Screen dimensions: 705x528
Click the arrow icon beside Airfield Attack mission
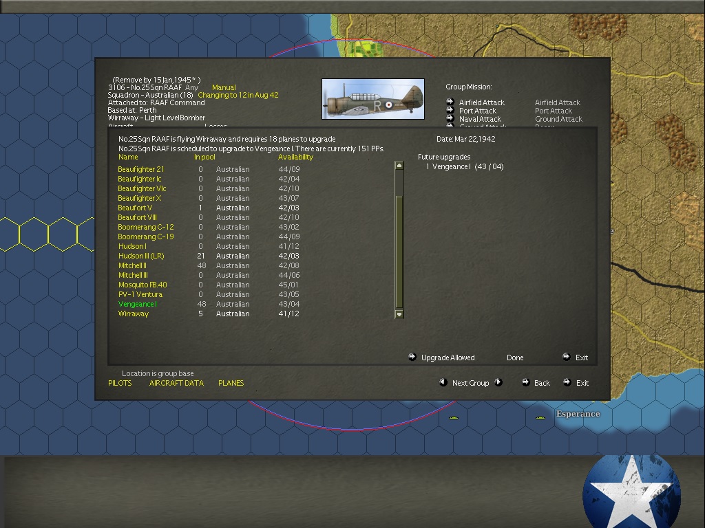tap(450, 102)
